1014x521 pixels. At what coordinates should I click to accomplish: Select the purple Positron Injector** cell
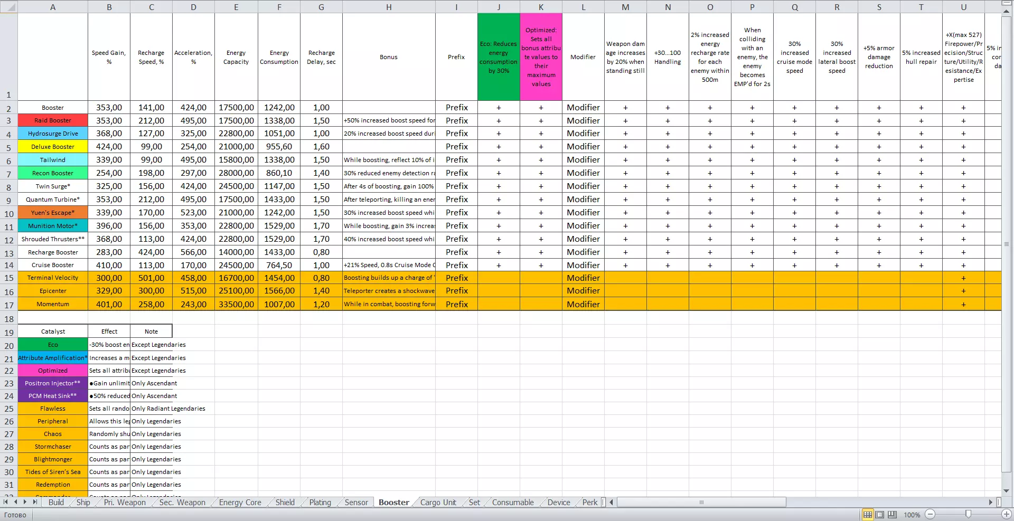pos(53,383)
